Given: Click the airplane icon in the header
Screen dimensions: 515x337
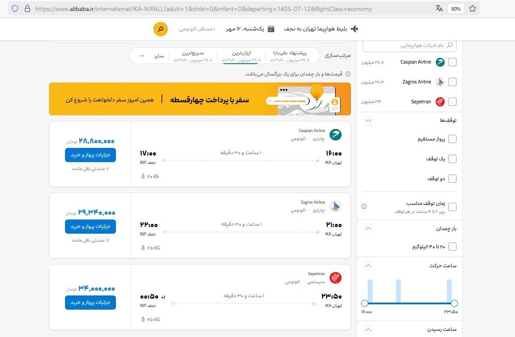Looking at the screenshot, I should [x=354, y=29].
